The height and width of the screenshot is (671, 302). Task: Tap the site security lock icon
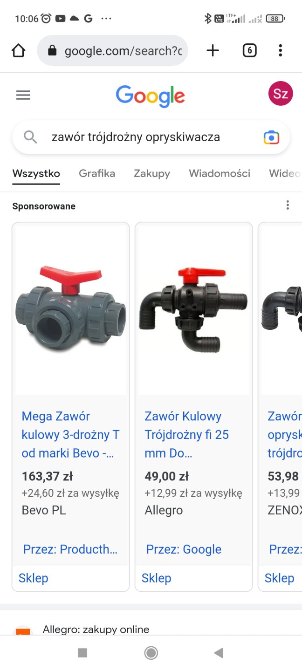52,50
